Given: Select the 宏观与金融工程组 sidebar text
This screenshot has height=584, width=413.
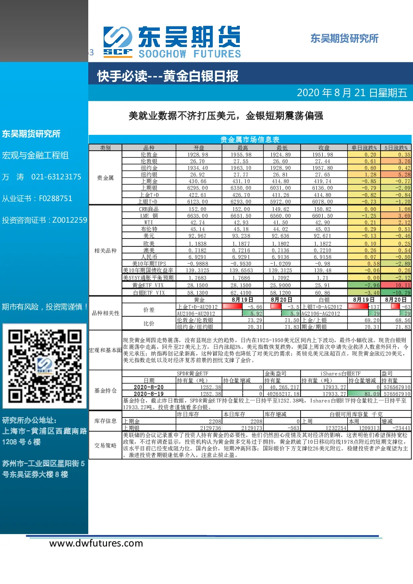Looking at the screenshot, I should (35, 155).
